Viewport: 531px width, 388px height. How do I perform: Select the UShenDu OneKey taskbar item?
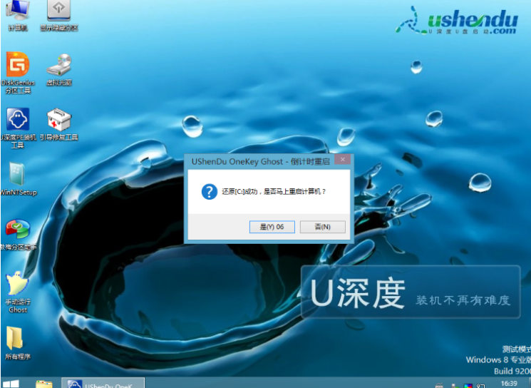[x=103, y=383]
